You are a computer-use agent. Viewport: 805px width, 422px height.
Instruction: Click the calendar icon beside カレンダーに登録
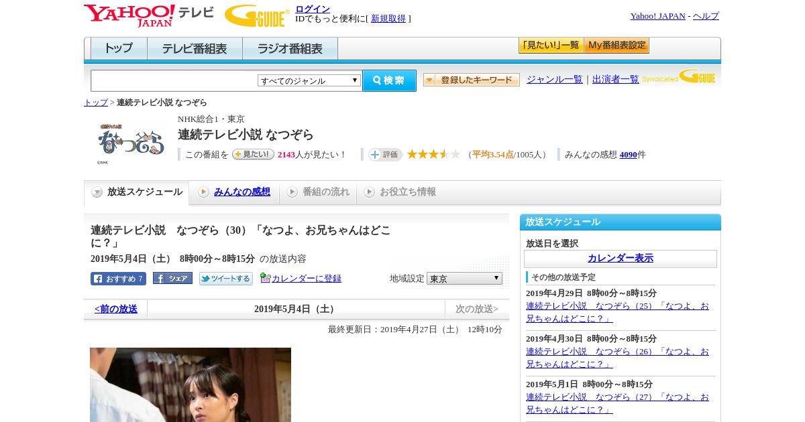(265, 278)
